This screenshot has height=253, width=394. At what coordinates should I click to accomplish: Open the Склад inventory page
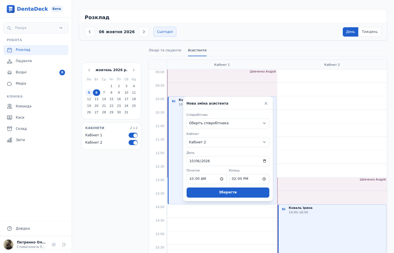[36, 129]
